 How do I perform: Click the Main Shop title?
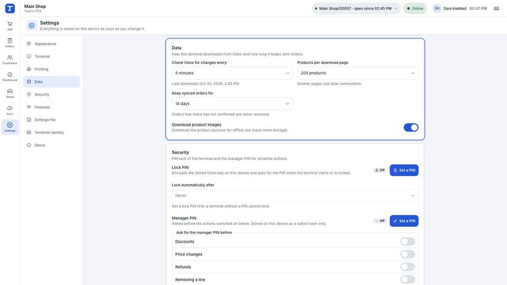[x=35, y=6]
